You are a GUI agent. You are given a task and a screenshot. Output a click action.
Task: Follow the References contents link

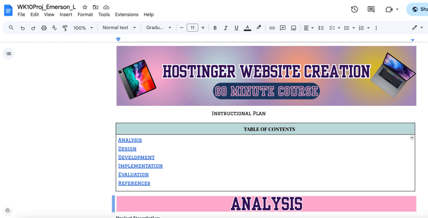coord(134,183)
